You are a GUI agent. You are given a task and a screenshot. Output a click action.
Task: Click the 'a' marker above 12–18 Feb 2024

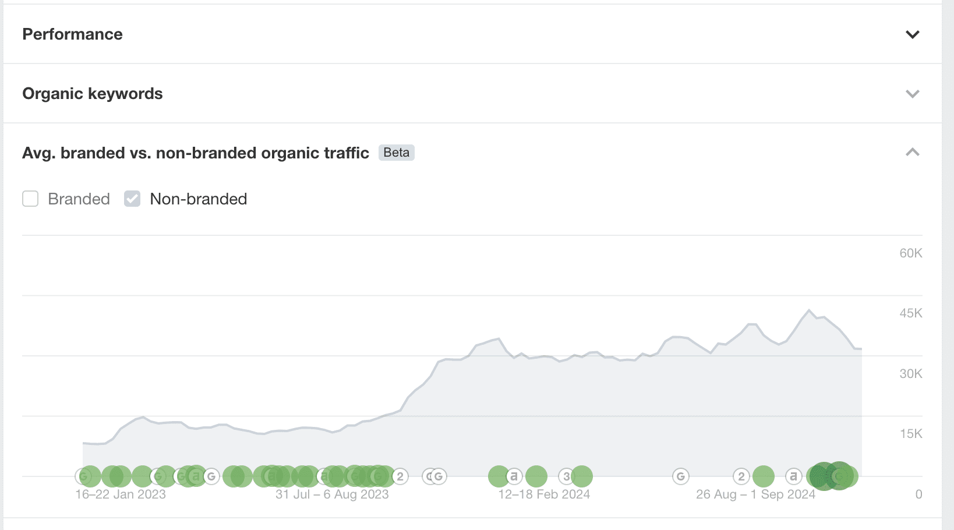point(514,476)
